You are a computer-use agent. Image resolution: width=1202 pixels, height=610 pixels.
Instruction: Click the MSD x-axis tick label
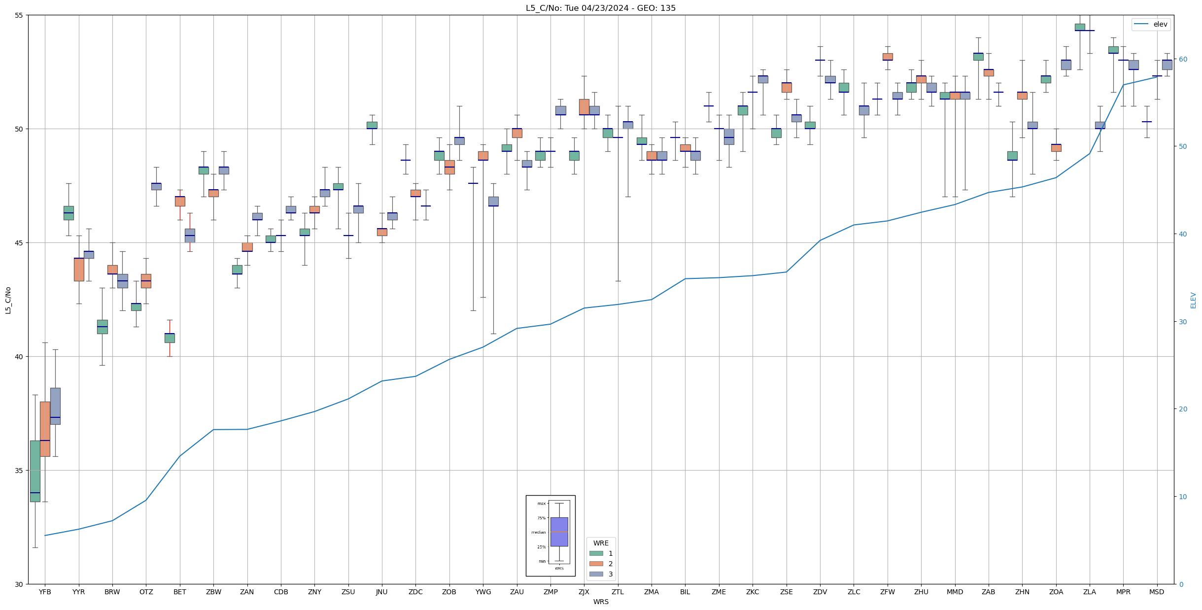click(x=1157, y=592)
